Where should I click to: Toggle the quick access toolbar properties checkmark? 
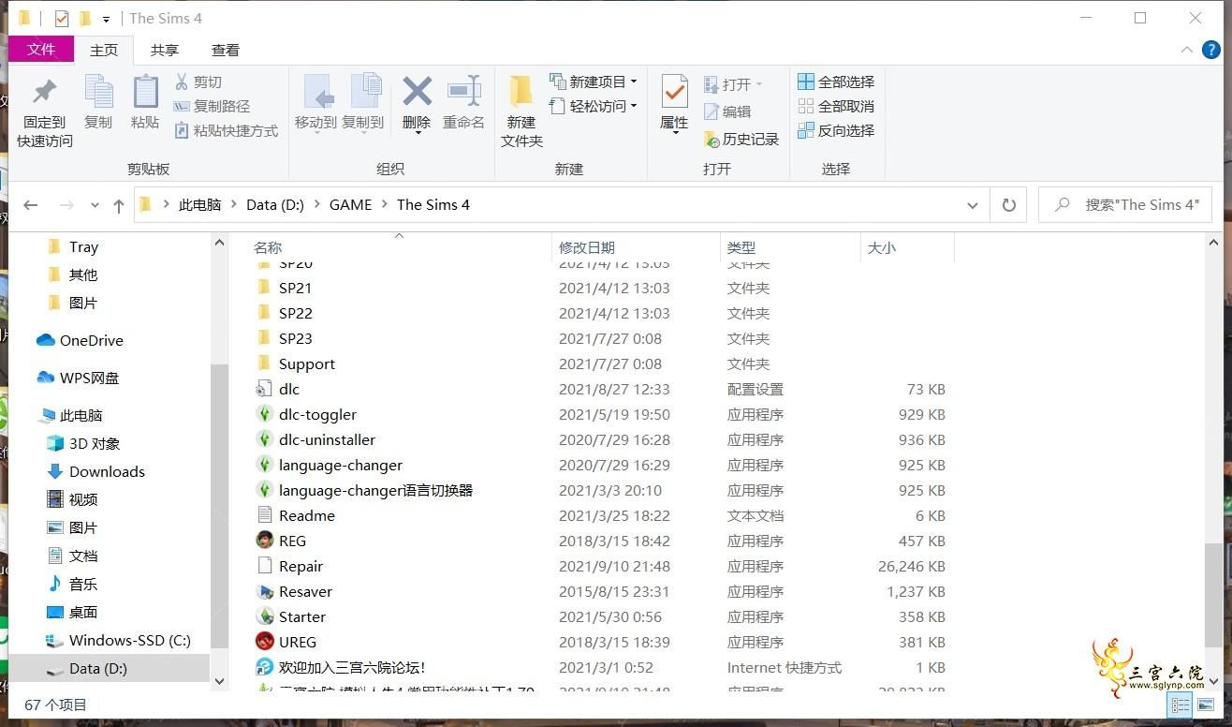62,19
